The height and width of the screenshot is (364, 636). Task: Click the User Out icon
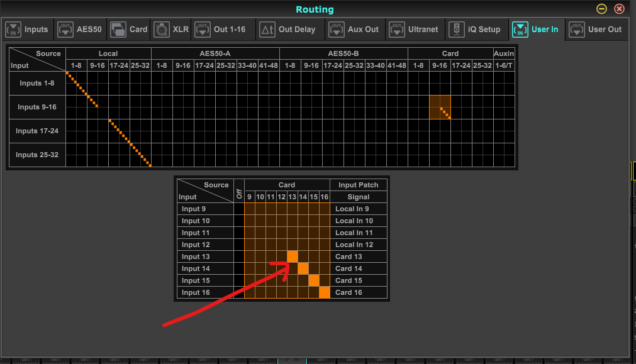[x=576, y=30]
